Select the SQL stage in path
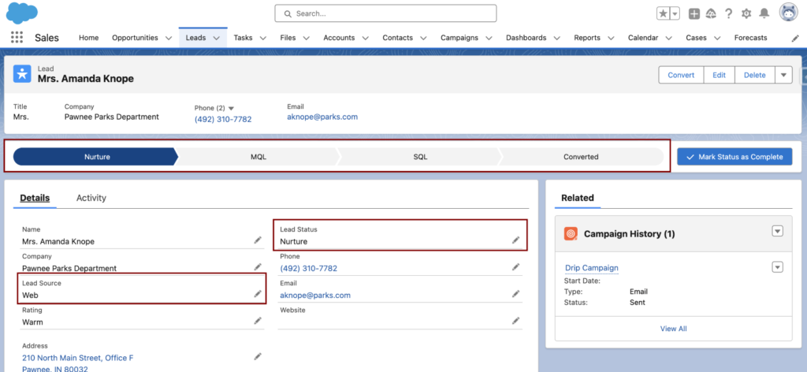This screenshot has width=807, height=372. tap(420, 156)
